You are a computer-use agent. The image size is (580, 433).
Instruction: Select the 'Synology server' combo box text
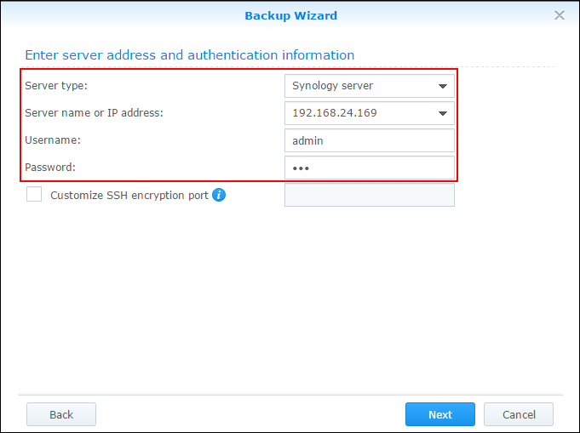coord(332,86)
